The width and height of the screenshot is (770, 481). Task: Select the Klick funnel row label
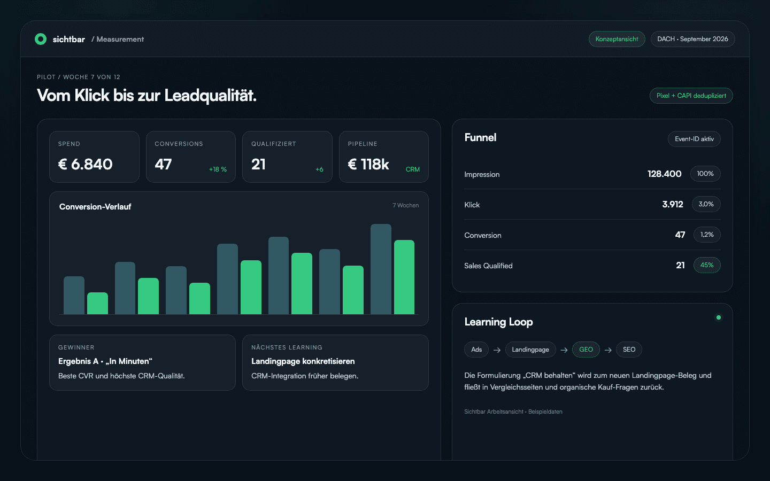(x=472, y=205)
